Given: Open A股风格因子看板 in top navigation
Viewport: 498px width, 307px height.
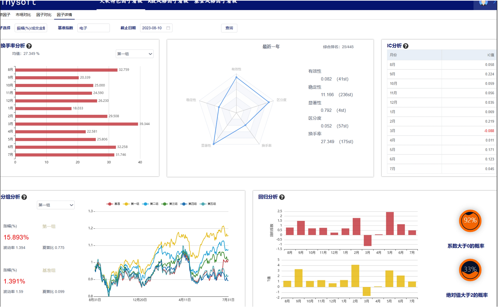Looking at the screenshot, I should tap(168, 2).
